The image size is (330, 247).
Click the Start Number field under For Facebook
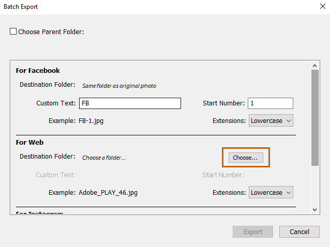coord(270,103)
